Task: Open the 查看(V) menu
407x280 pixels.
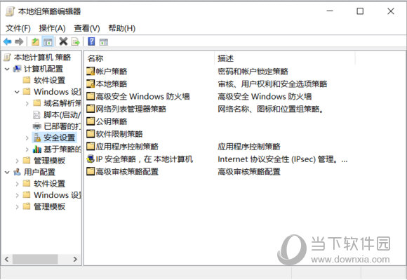Action: tap(87, 28)
